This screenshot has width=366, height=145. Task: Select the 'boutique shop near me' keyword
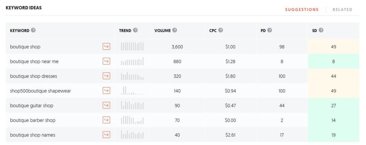coord(34,61)
